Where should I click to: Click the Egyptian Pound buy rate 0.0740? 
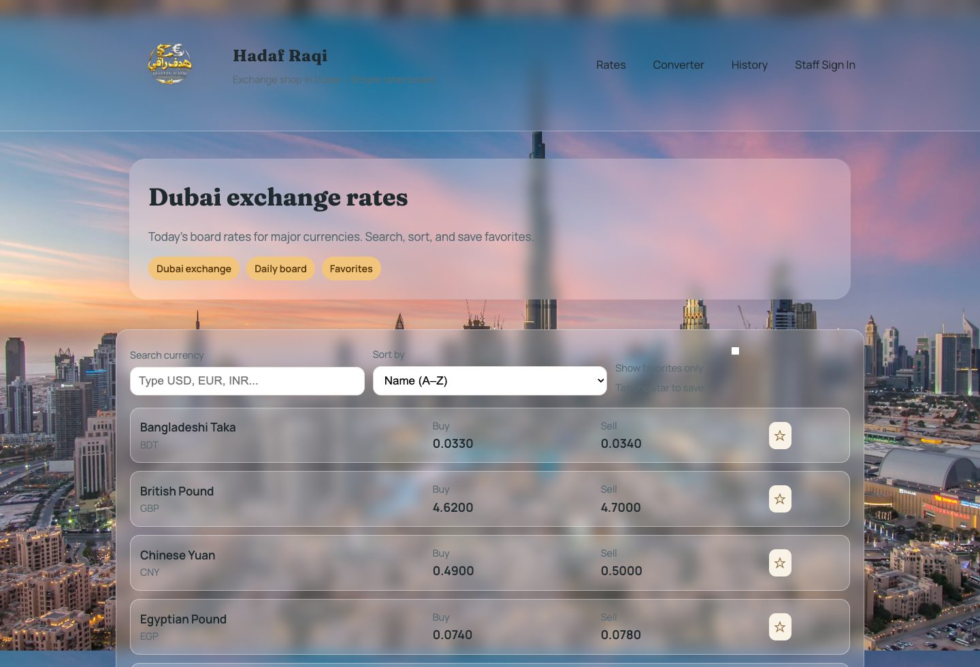[453, 635]
